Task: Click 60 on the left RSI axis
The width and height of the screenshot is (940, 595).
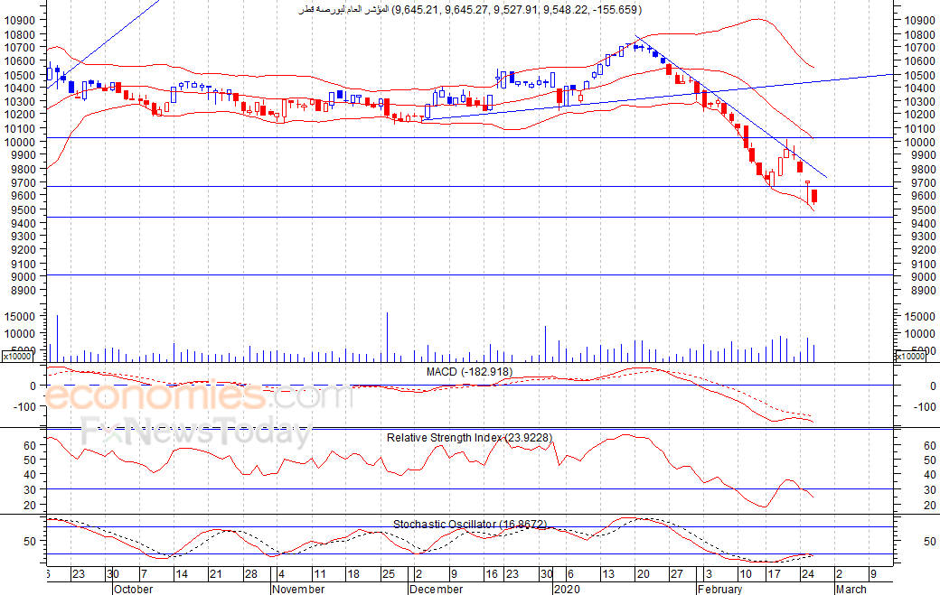Action: click(x=30, y=445)
